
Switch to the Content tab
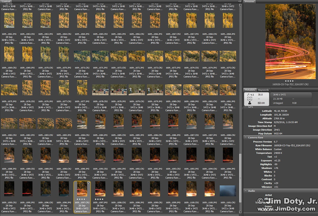tap(6, 1)
